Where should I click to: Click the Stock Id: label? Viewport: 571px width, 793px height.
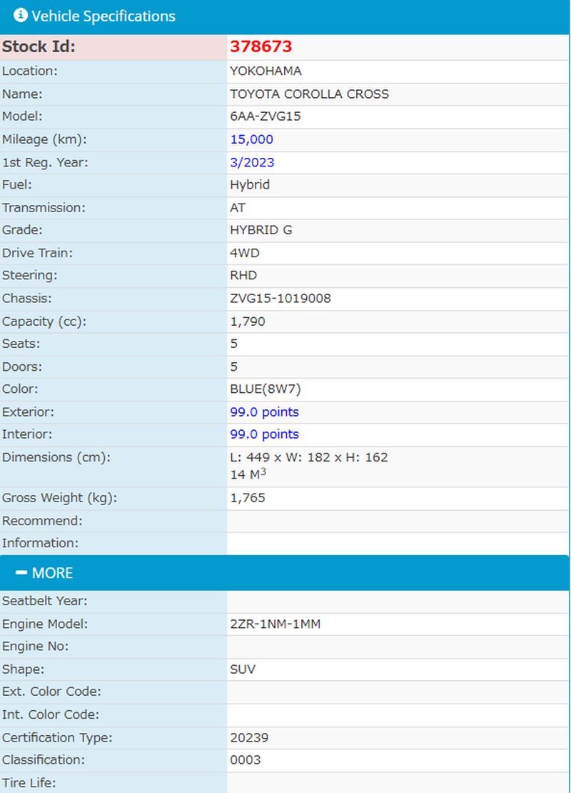tap(39, 46)
